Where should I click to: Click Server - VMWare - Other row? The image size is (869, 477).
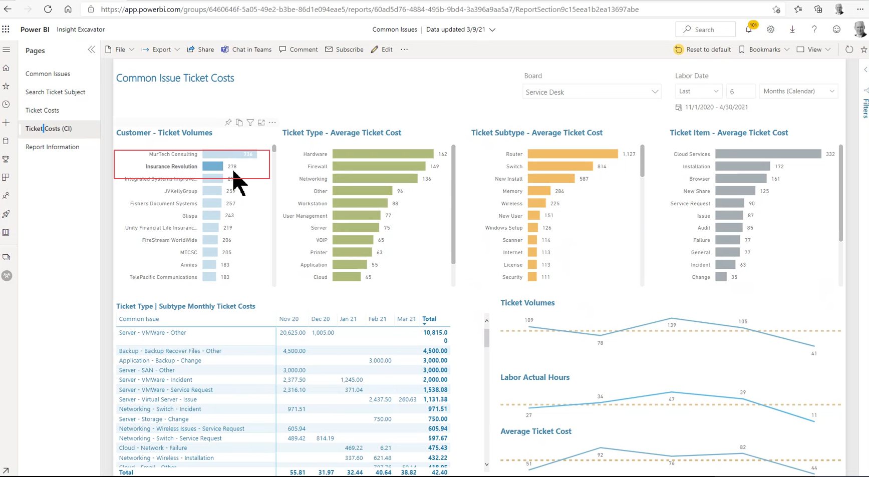click(283, 336)
